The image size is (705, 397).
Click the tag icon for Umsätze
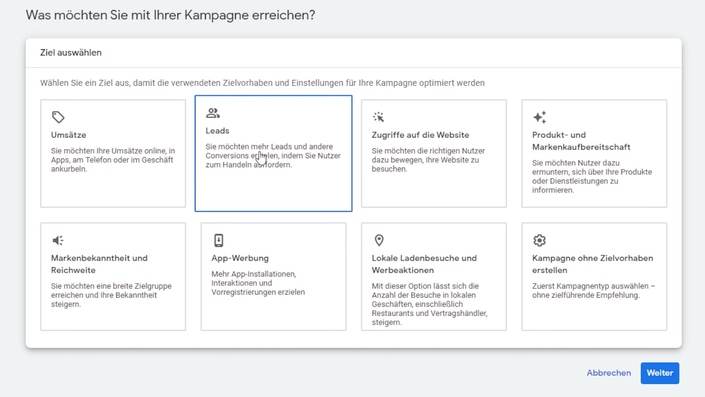(x=58, y=117)
